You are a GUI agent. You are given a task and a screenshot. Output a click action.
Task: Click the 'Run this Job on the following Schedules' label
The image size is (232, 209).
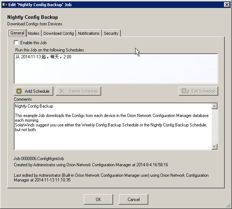pos(50,50)
